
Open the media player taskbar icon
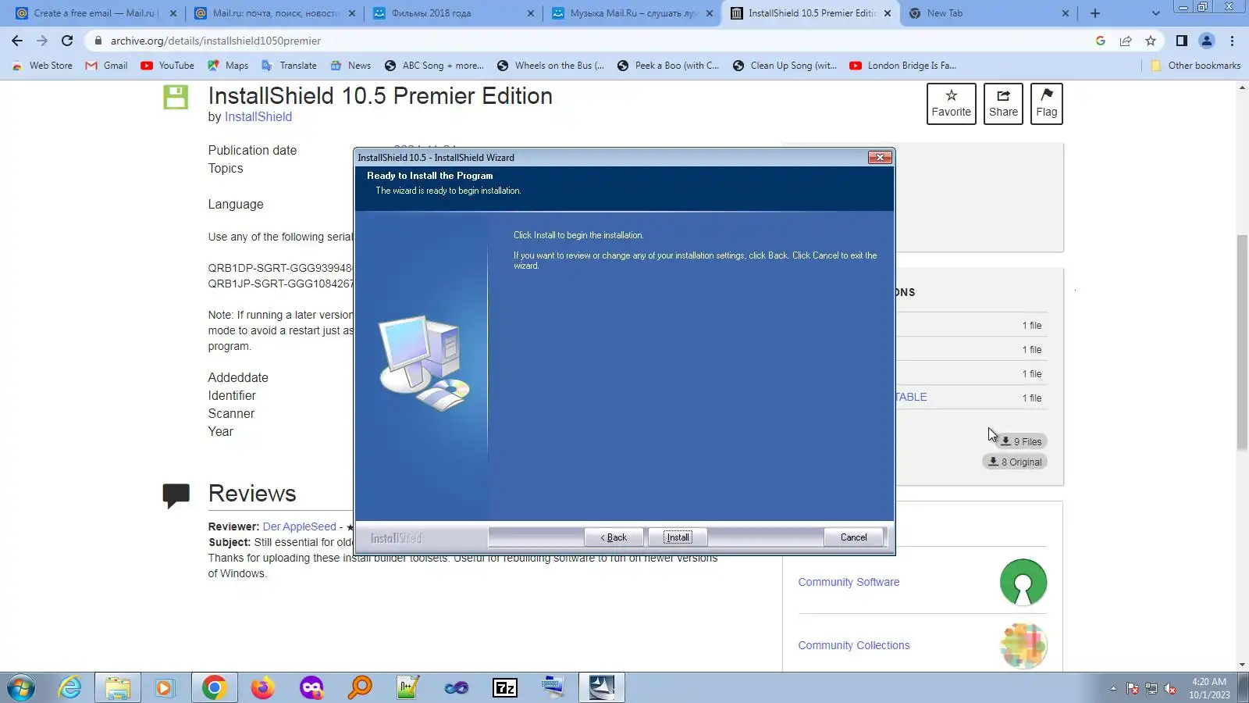(164, 688)
